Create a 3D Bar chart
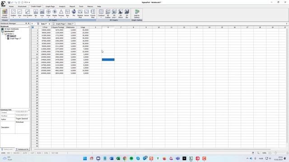The width and height of the screenshot is (289, 162). (x=127, y=13)
